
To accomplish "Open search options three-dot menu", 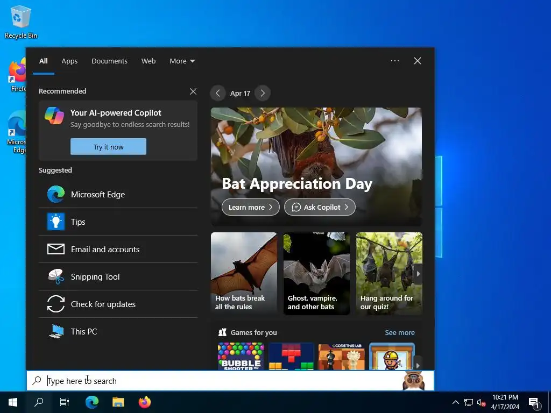I will [x=395, y=61].
